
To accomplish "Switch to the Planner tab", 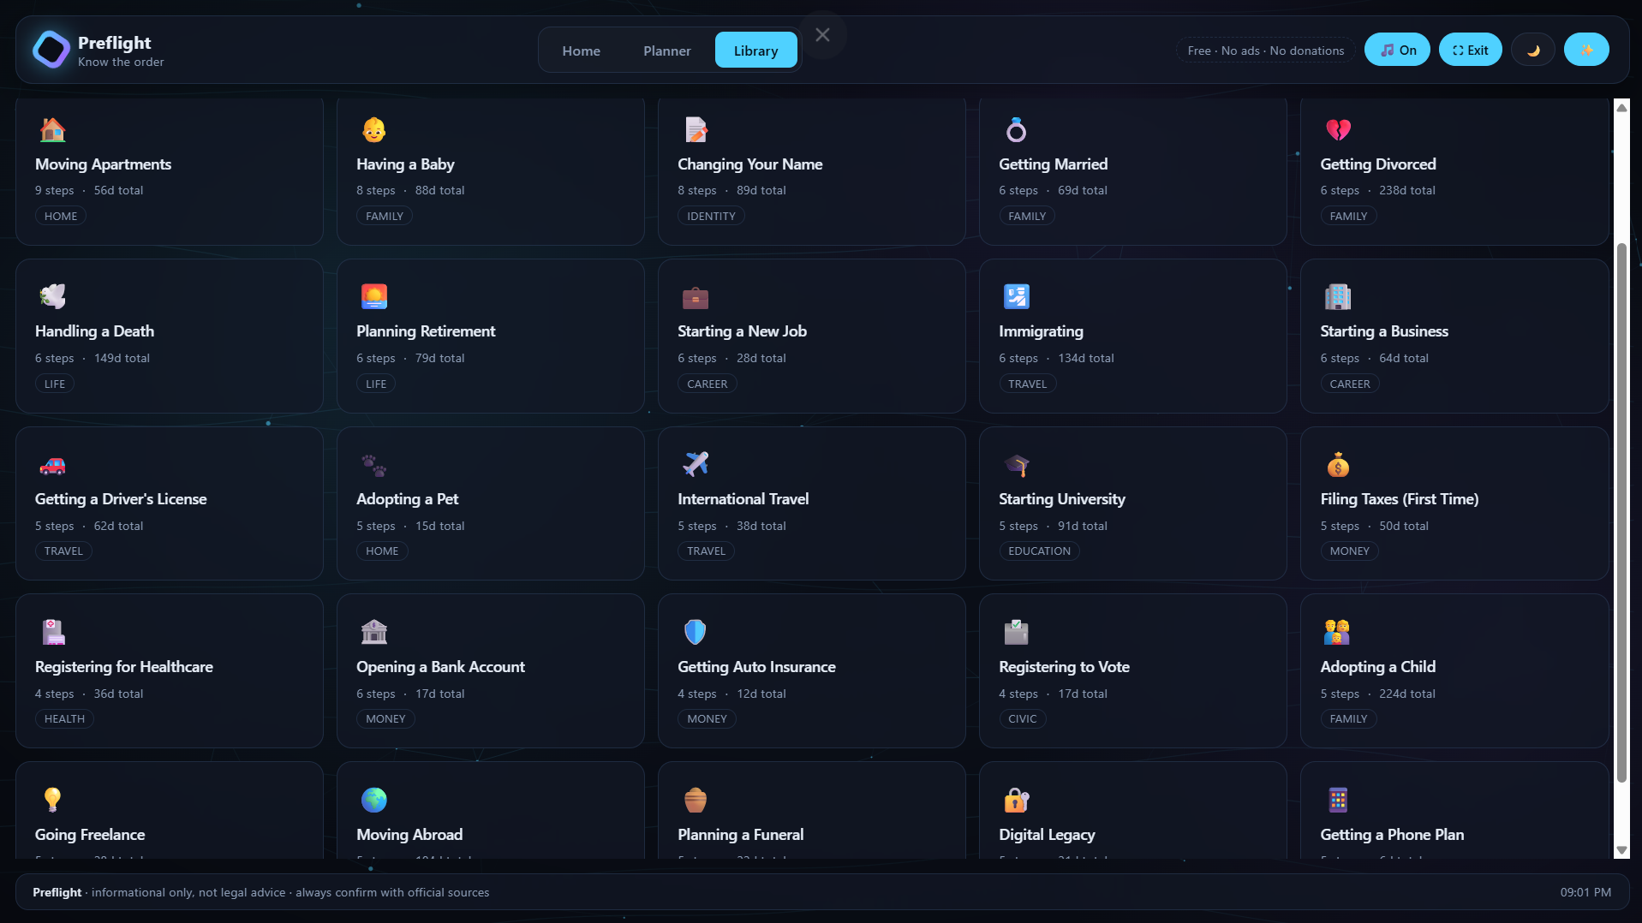I will click(667, 51).
